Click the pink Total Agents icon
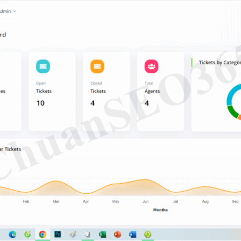This screenshot has height=241, width=241. pyautogui.click(x=152, y=66)
